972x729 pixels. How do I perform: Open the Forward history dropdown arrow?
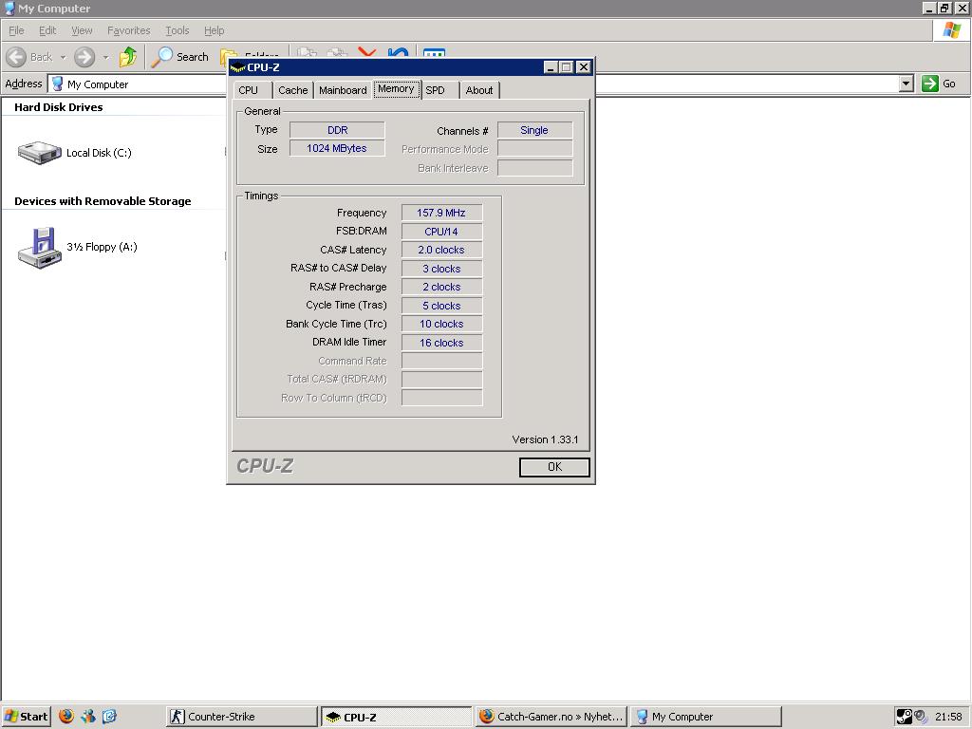click(105, 57)
